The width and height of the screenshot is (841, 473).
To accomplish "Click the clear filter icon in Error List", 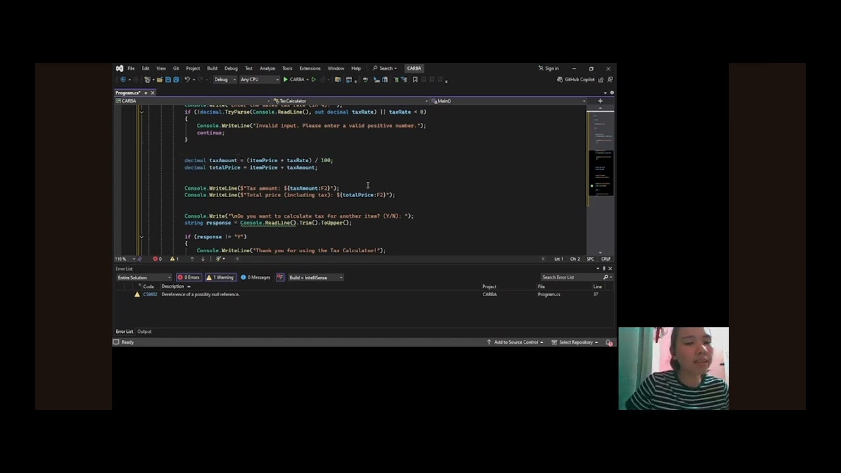I will [280, 277].
